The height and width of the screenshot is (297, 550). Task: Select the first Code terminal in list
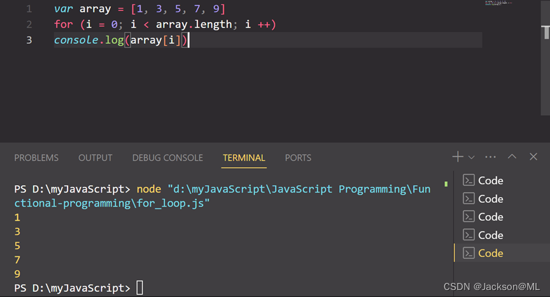(490, 181)
